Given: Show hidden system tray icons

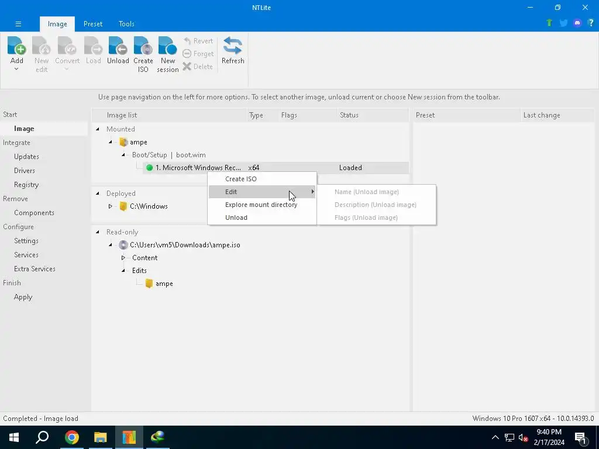Looking at the screenshot, I should [x=495, y=437].
